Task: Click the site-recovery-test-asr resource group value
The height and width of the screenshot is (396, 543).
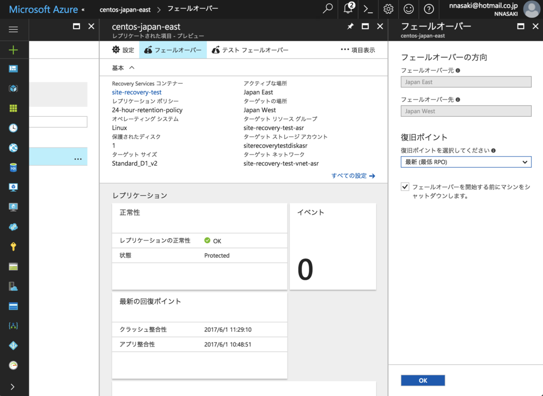Action: (x=274, y=128)
